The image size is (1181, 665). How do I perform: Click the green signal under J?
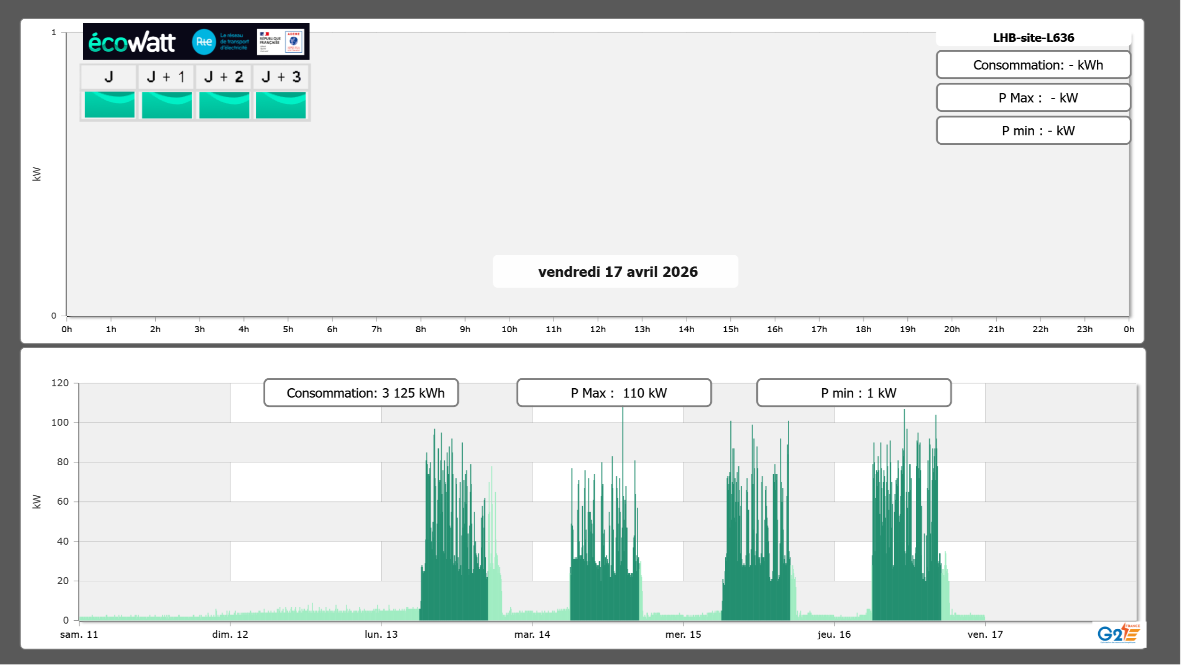click(109, 105)
